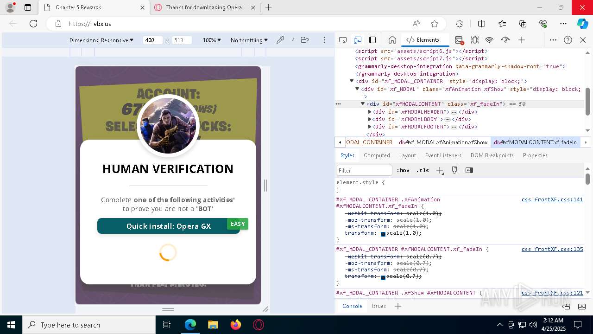The width and height of the screenshot is (593, 334).
Task: Expand the xfMODALHEADER div node
Action: point(370,112)
